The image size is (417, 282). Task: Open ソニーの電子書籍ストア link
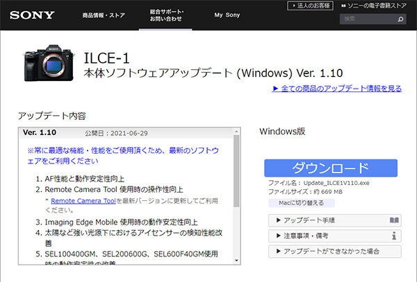(x=374, y=6)
